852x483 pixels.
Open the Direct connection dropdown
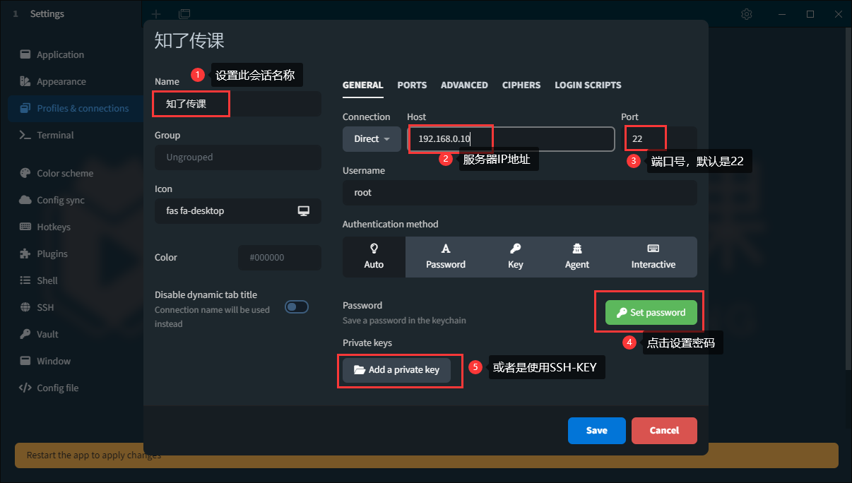372,139
